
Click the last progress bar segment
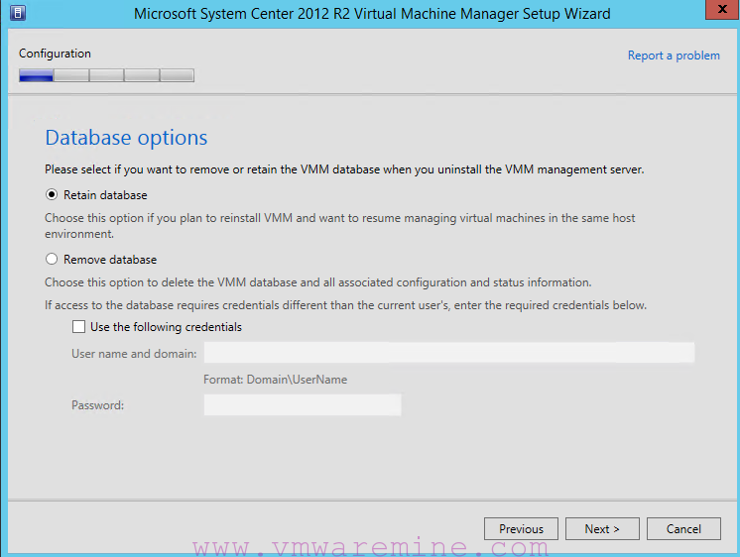click(177, 75)
